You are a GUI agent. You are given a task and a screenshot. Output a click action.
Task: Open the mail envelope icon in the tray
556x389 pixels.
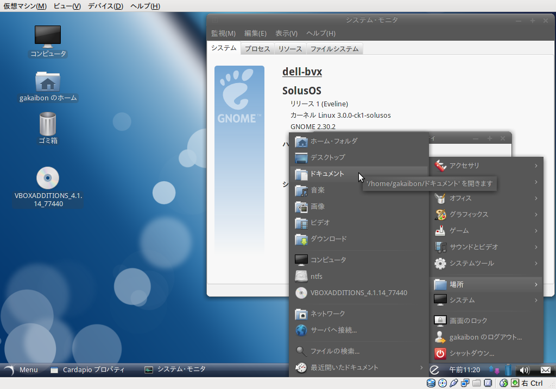click(545, 371)
